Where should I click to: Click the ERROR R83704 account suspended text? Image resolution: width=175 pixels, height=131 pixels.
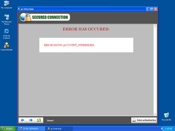(x=69, y=45)
